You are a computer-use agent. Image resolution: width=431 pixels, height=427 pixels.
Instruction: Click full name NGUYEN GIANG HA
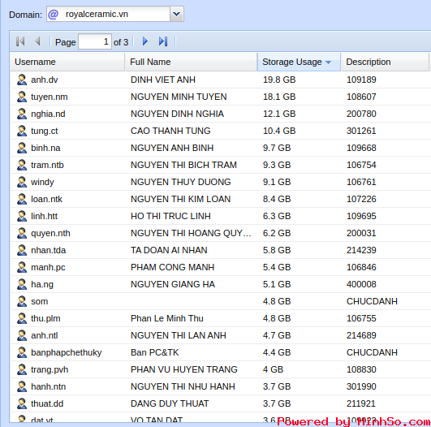point(173,284)
